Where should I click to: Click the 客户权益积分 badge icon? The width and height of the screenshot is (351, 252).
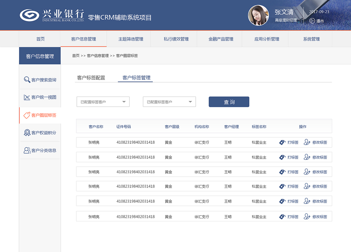[x=27, y=132]
